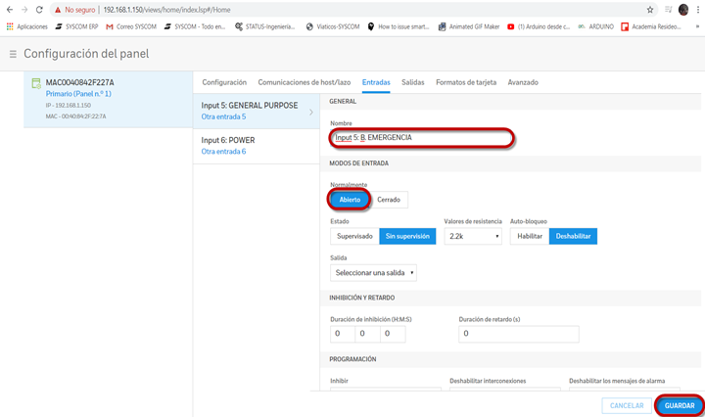
Task: Bookmark page with the star icon
Action: click(650, 10)
